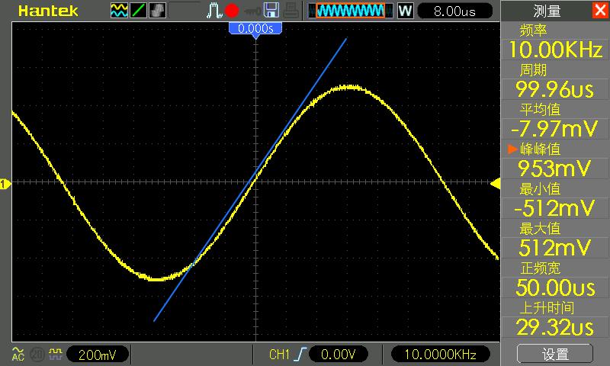Click the channel 1 ground level marker

click(x=5, y=184)
